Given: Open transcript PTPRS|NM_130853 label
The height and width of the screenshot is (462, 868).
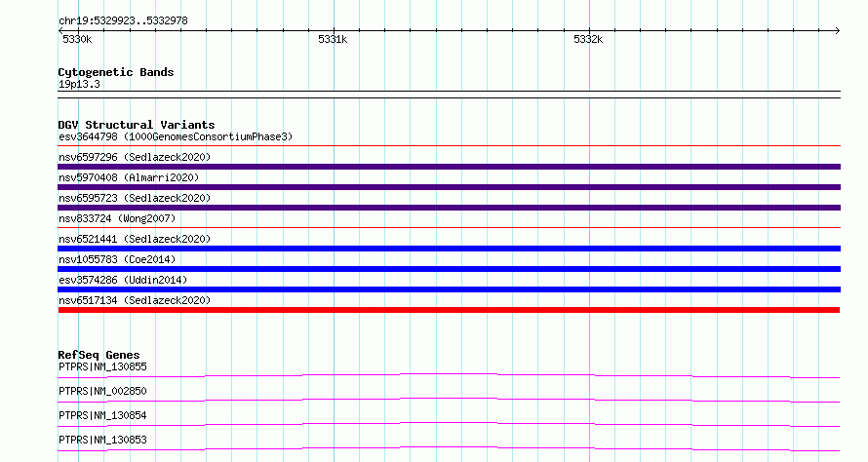Looking at the screenshot, I should pos(102,440).
